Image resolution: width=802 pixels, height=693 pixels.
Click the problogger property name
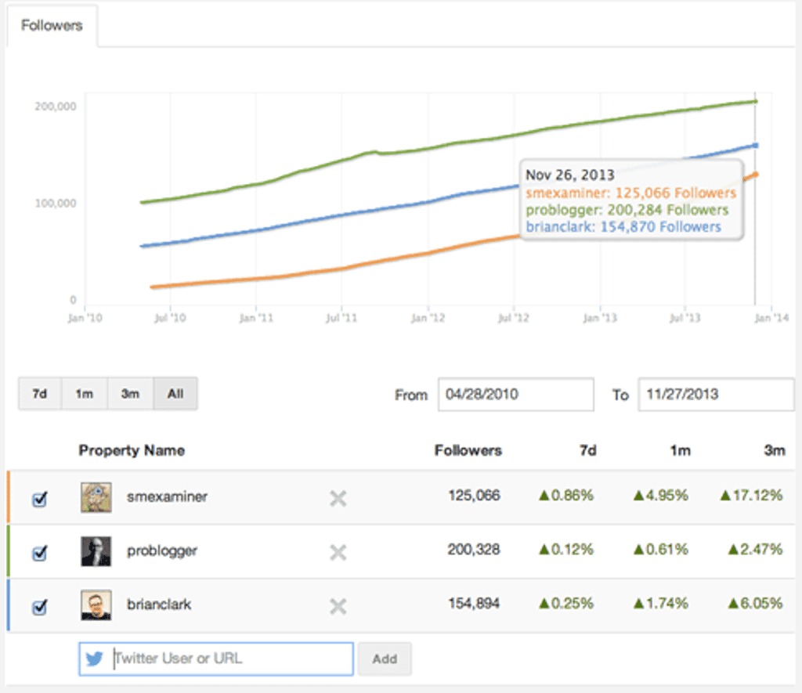pyautogui.click(x=162, y=550)
